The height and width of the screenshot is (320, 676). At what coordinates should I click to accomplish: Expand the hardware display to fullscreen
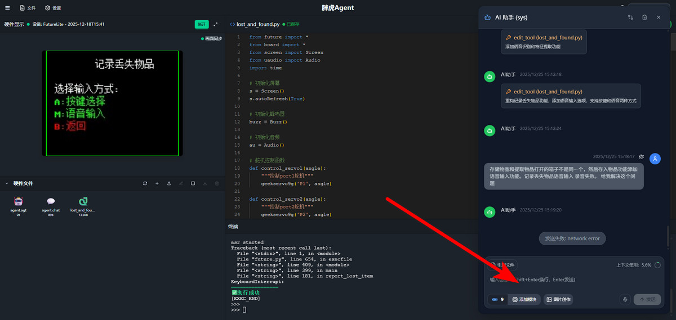215,24
